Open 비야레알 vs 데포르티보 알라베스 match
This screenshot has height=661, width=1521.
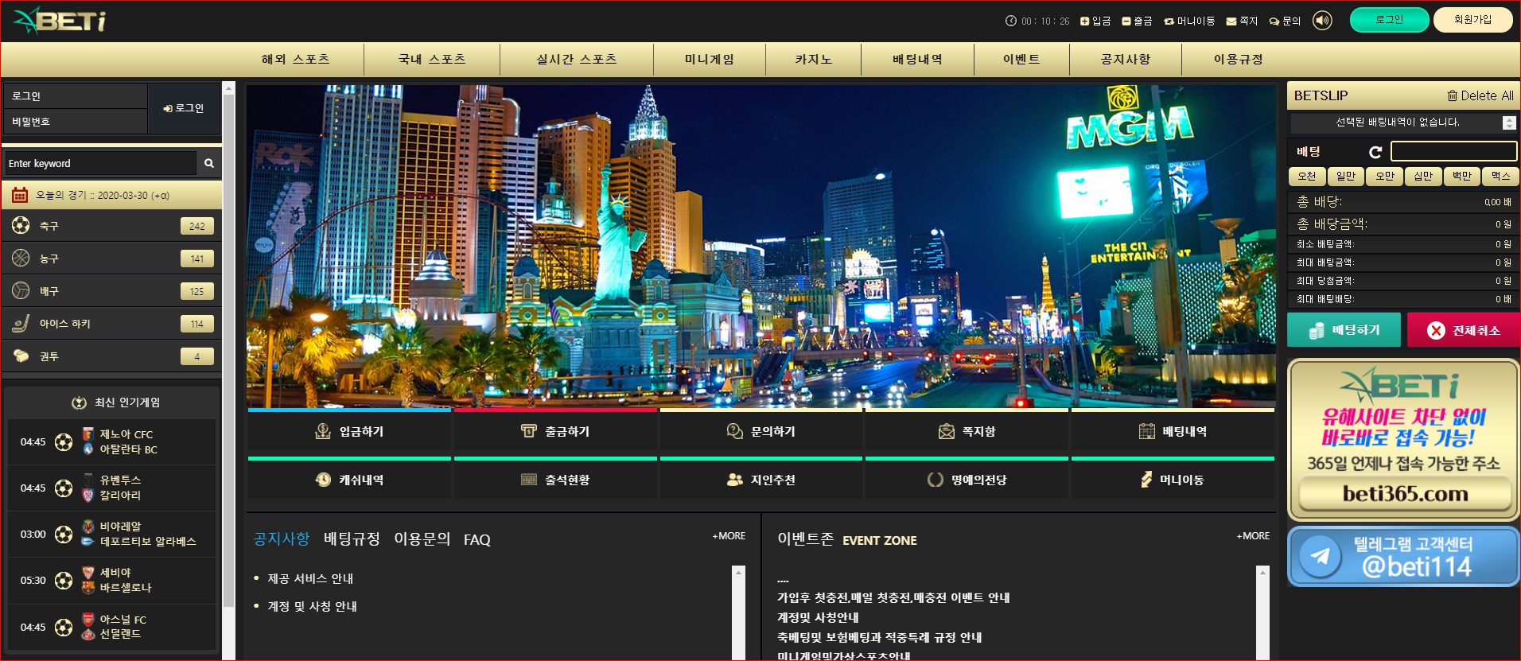[111, 535]
